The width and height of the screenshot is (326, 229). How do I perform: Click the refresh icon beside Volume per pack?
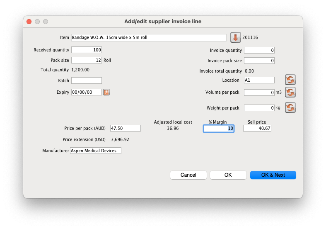coord(290,92)
